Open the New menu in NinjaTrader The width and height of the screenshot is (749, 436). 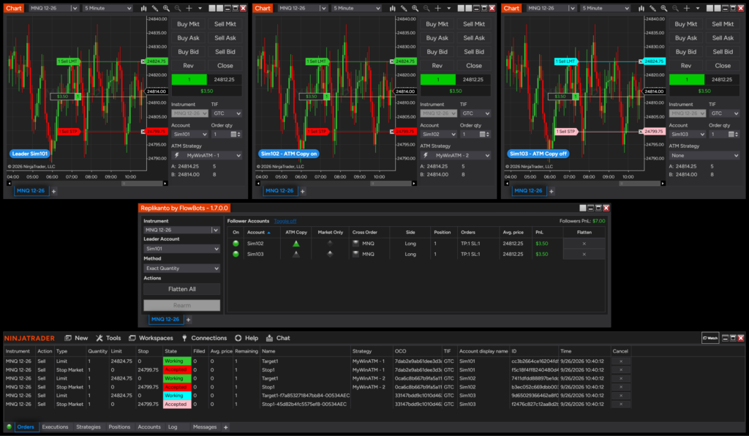tap(76, 338)
